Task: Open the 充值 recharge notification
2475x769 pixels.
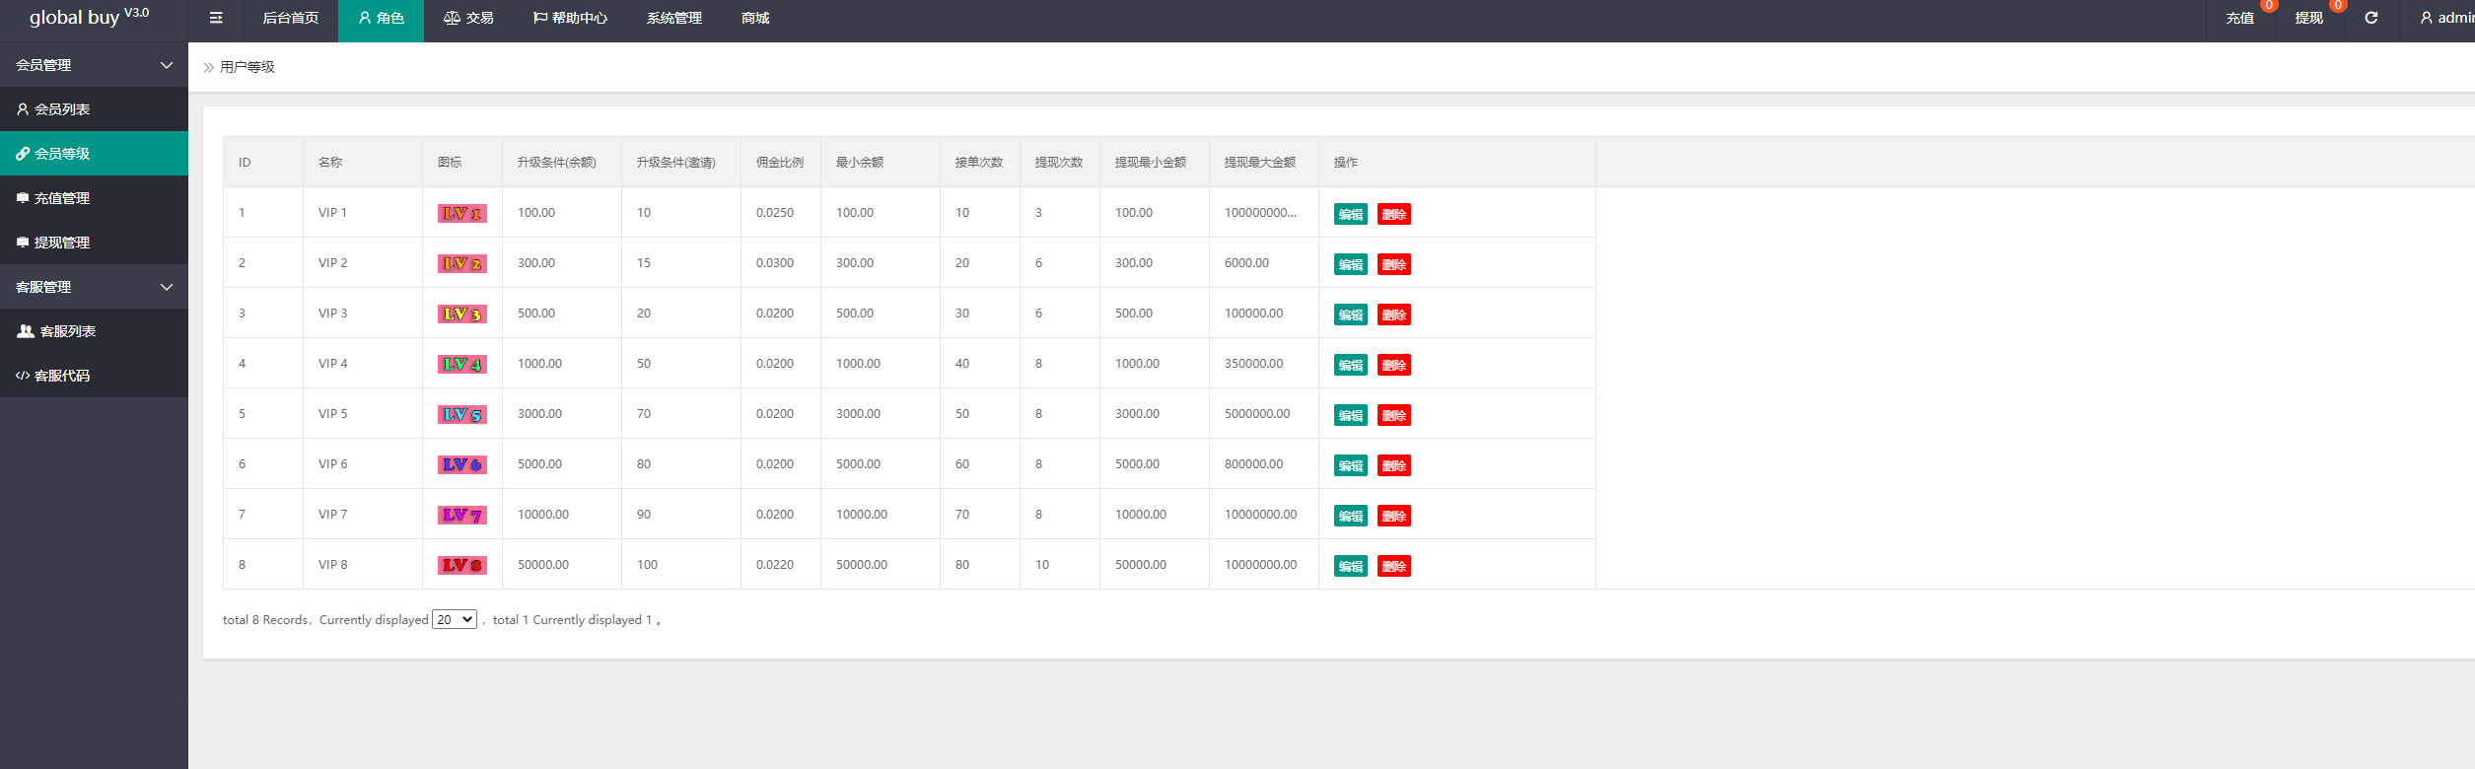Action: (2239, 18)
